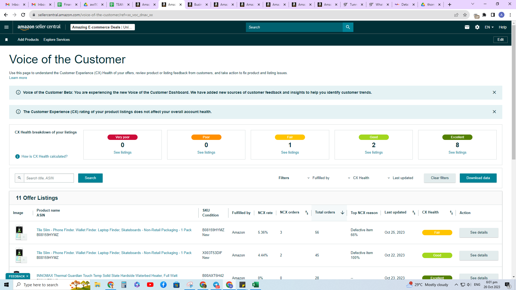
Task: Open the Help menu item
Action: 503,27
